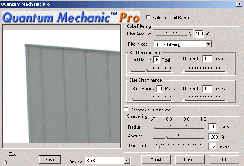Click the Red Chrominance Threshold slider
The width and height of the screenshot is (244, 166).
(204, 69)
